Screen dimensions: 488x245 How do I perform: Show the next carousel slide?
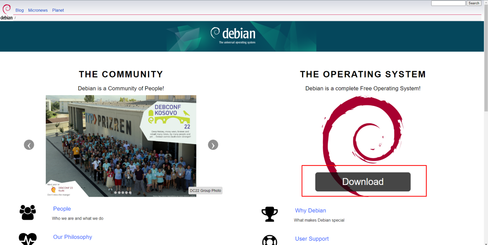coord(213,145)
